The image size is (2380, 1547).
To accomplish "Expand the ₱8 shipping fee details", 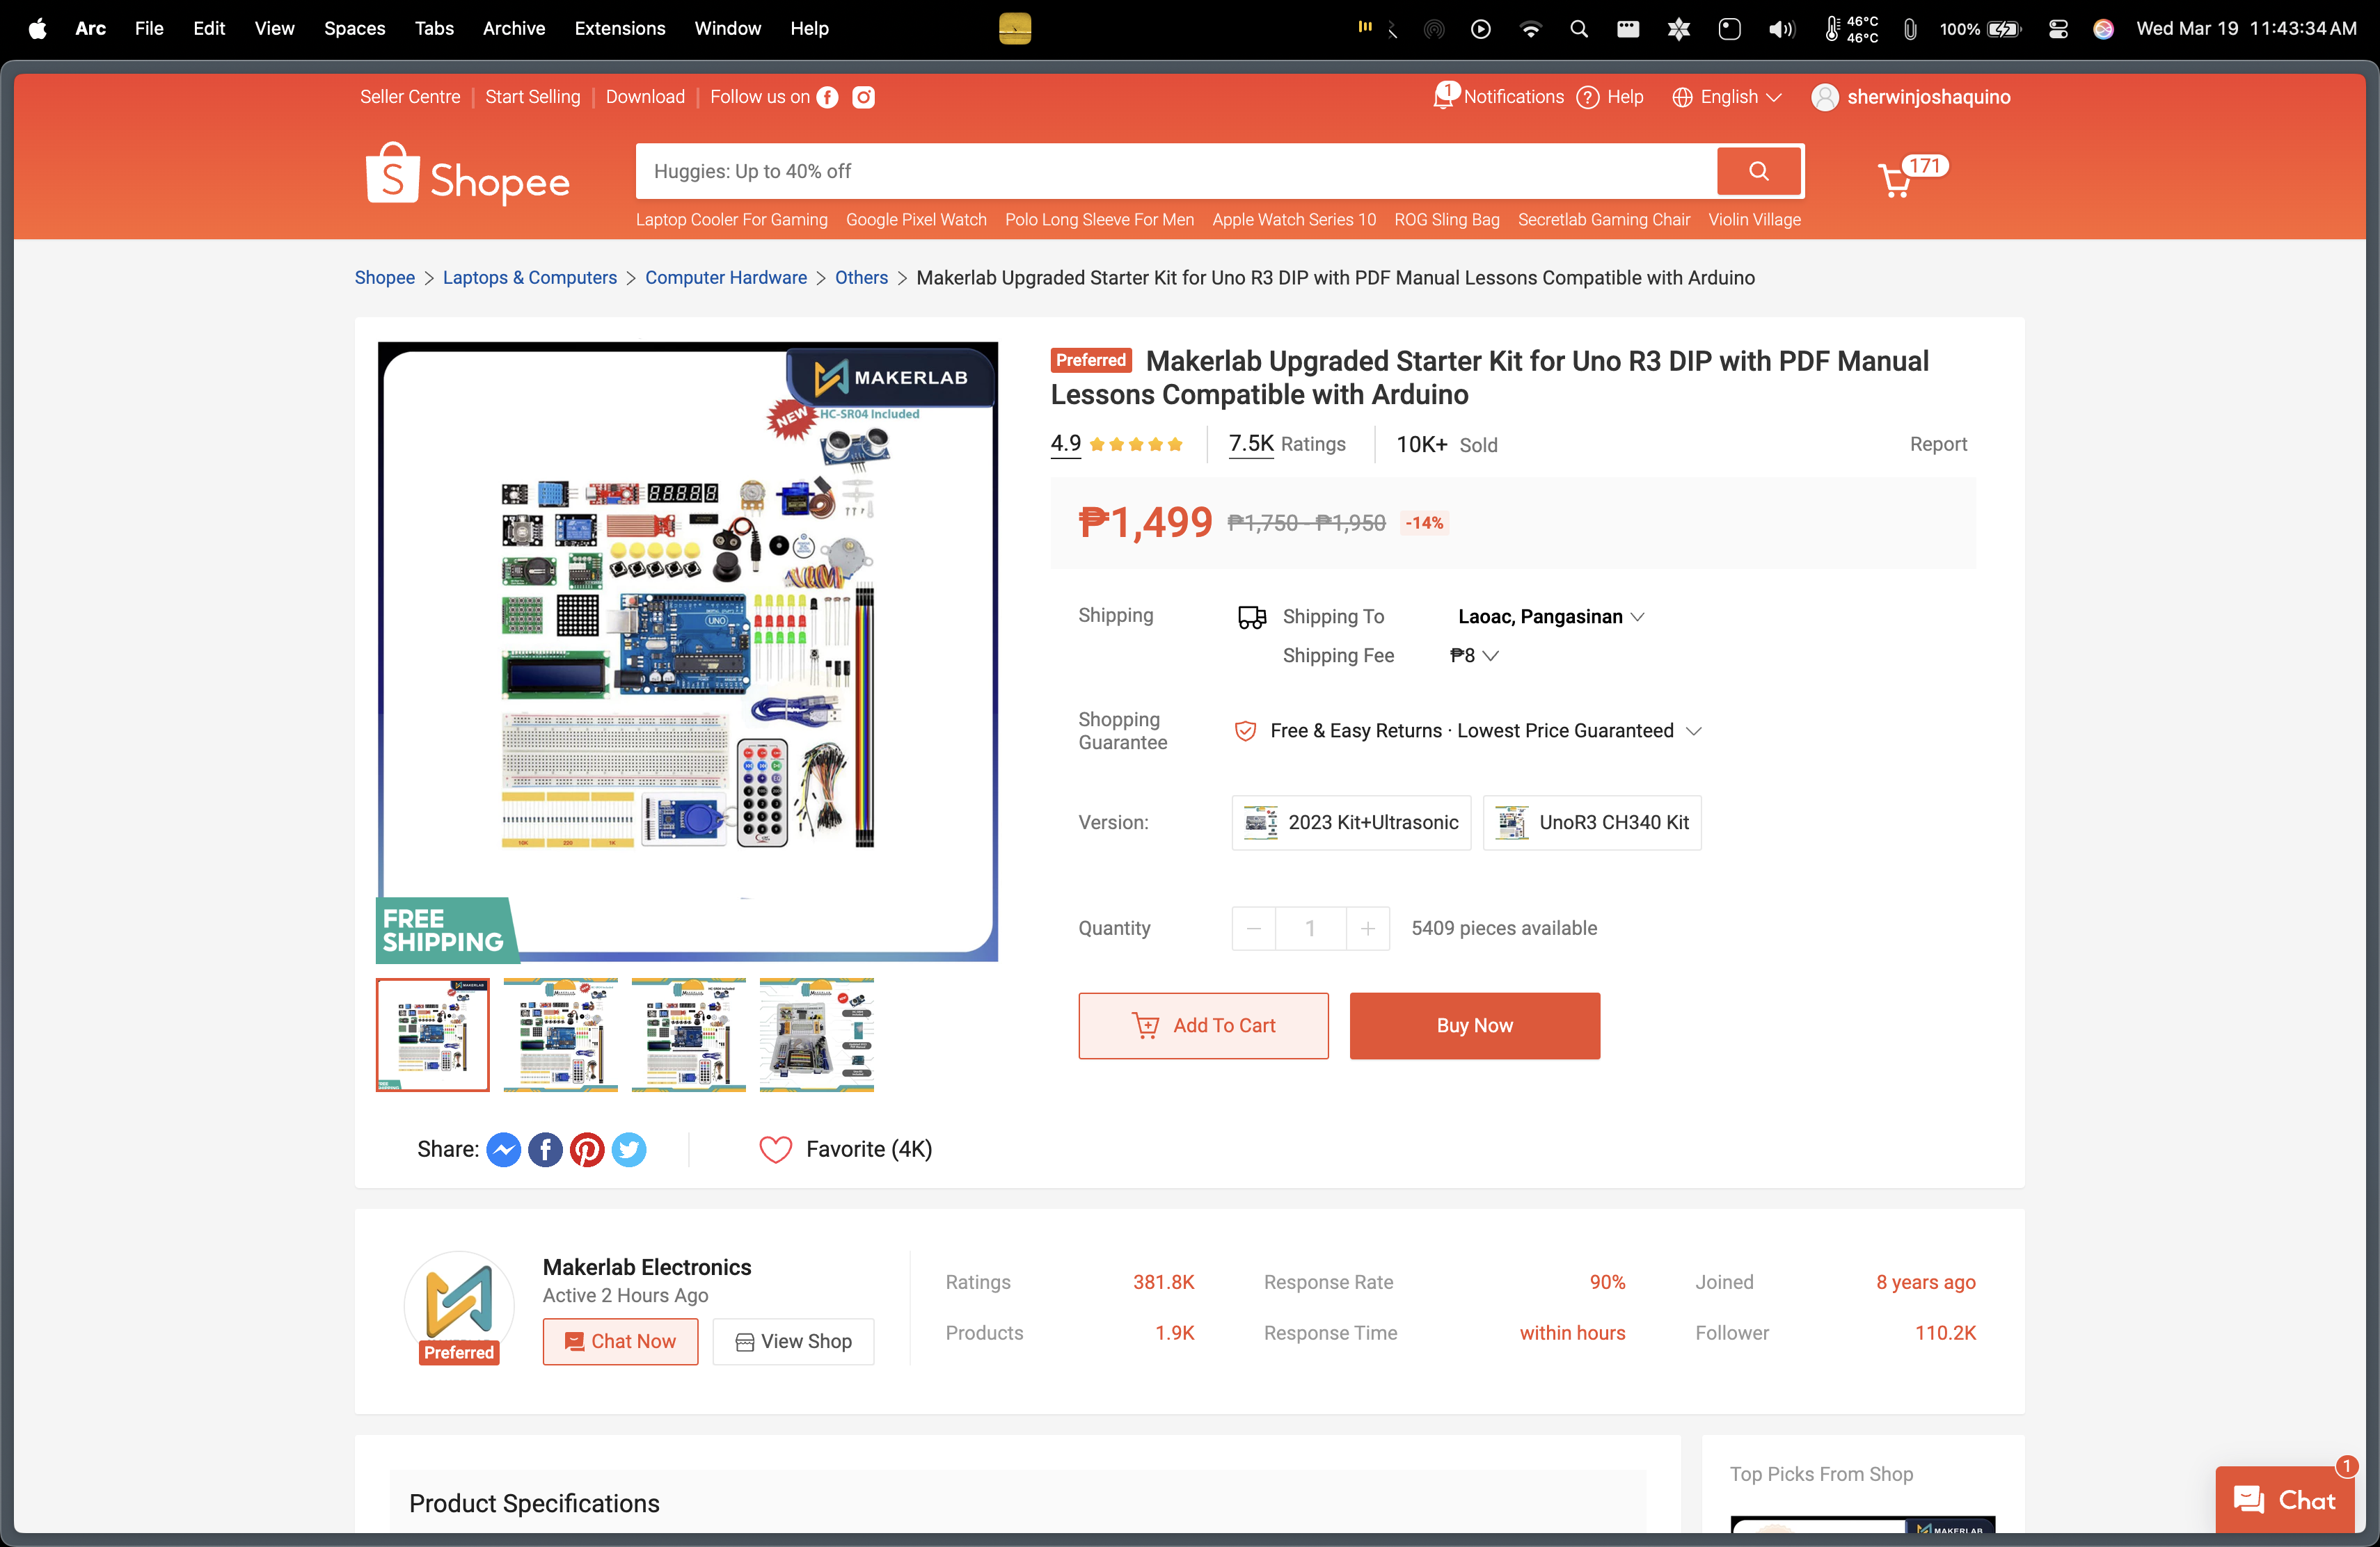I will point(1474,655).
